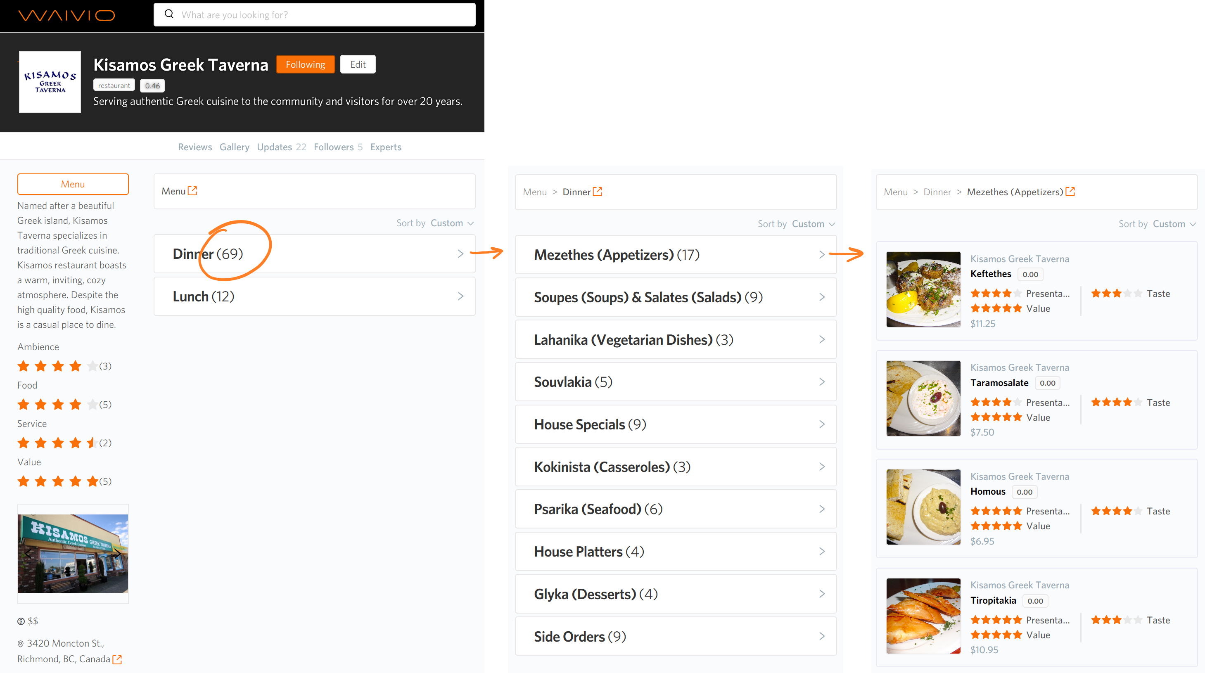Screen dimensions: 1205x673
Task: Open external link icon beside Menu title
Action: 193,191
